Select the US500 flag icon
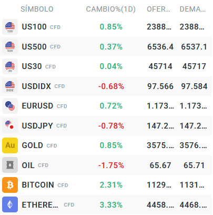Viewport: 213px width, 215px height. coord(10,46)
